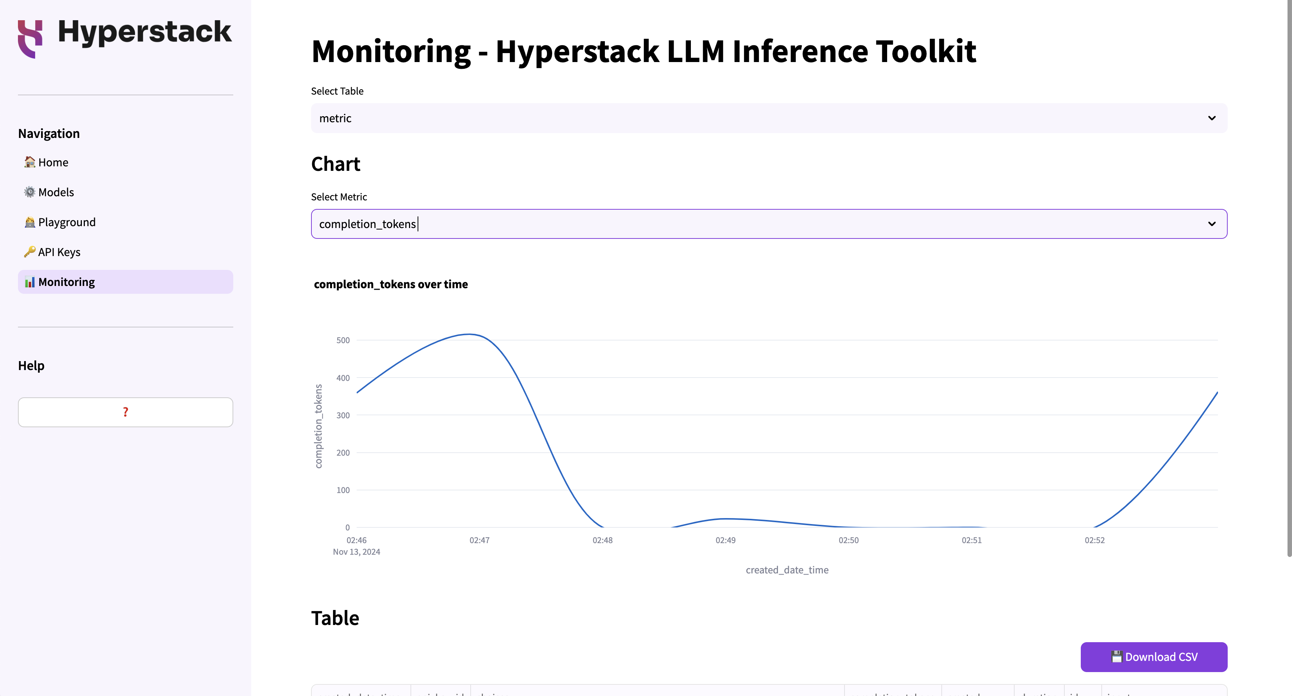Viewport: 1292px width, 696px height.
Task: Click the 500 y-axis value
Action: click(343, 341)
